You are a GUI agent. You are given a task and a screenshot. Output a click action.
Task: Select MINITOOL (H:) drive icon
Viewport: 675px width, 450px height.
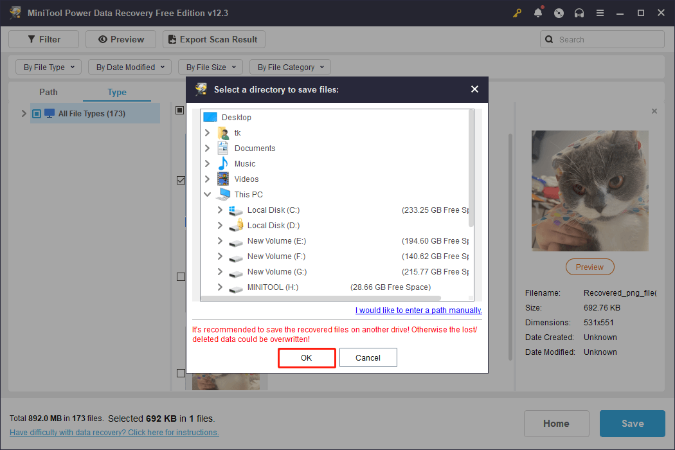236,289
